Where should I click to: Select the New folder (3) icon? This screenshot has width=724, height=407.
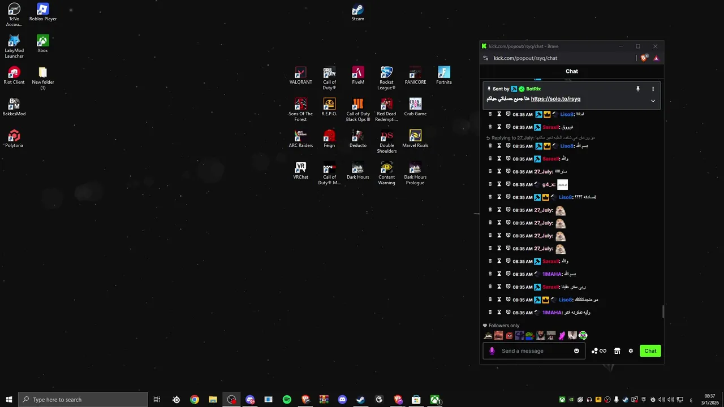coord(43,78)
